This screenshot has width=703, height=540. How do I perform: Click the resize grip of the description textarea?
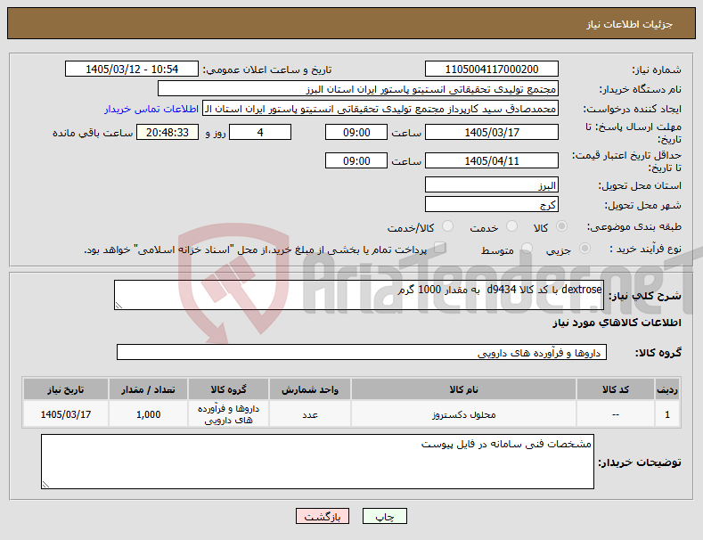coord(119,306)
